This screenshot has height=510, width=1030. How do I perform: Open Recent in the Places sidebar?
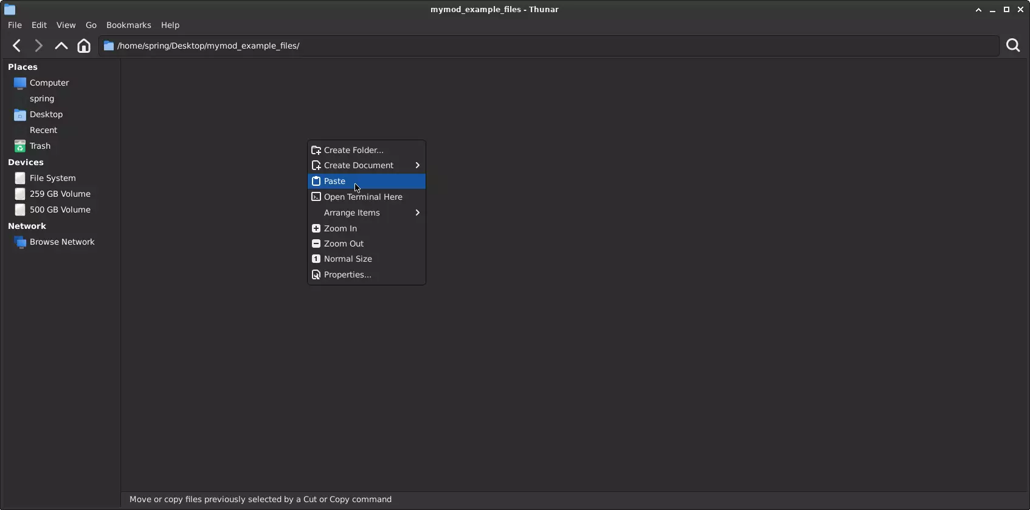[x=43, y=130]
